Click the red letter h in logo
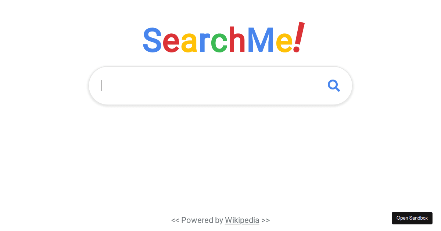Viewport: 441px width, 231px height. pyautogui.click(x=237, y=39)
